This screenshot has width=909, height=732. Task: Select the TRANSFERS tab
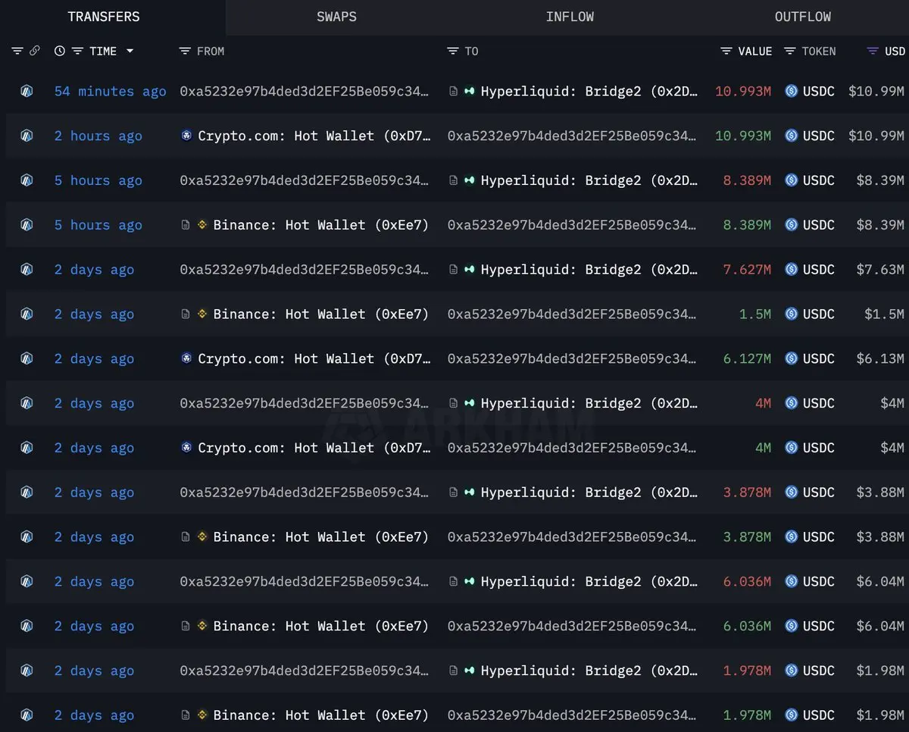click(x=104, y=17)
